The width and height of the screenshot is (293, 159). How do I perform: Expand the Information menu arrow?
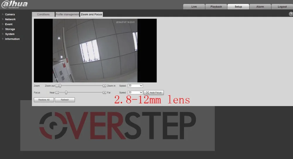click(x=3, y=39)
